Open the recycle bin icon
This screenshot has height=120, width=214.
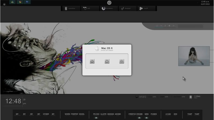[190, 97]
